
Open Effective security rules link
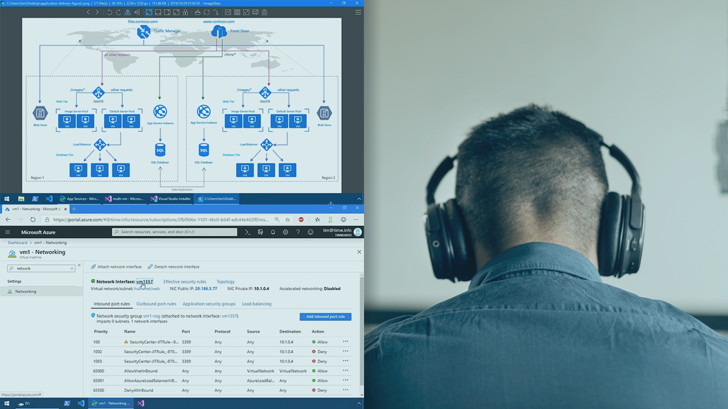[185, 282]
